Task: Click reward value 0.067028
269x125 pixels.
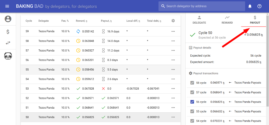Action: (88, 89)
